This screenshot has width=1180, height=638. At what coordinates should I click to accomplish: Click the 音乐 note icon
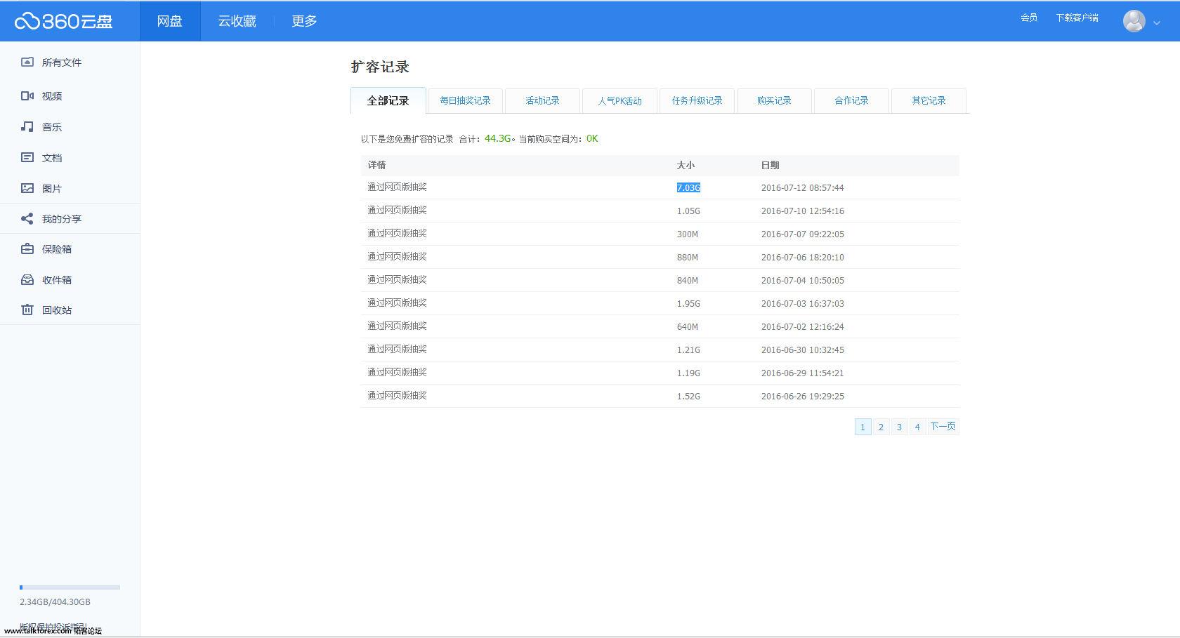(x=27, y=126)
